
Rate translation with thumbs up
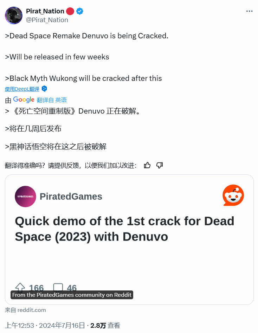coord(147,165)
